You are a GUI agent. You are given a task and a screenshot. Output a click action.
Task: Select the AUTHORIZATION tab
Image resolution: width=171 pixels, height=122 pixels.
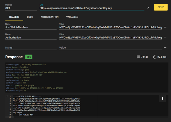tap(50, 17)
